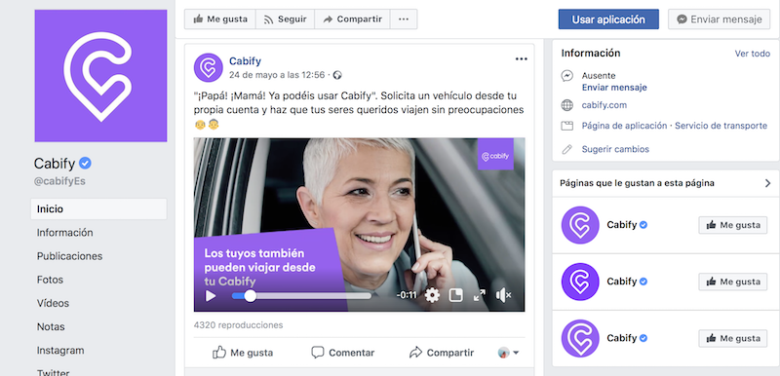Click the post timestamp 24 de mayo
This screenshot has width=780, height=376.
point(277,75)
